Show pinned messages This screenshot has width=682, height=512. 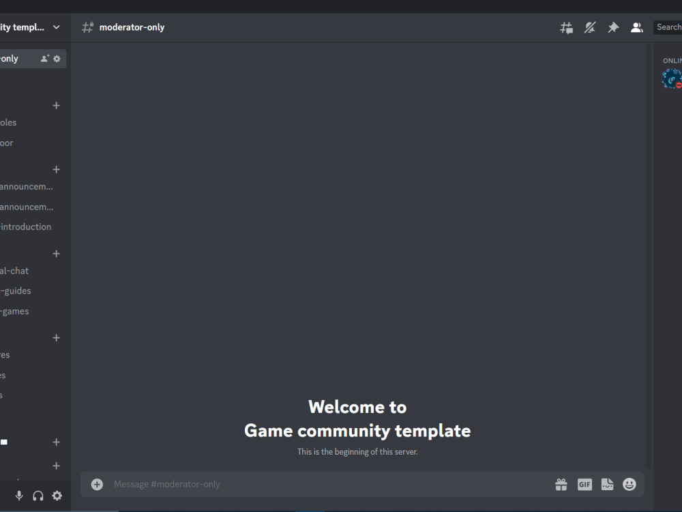pos(612,27)
